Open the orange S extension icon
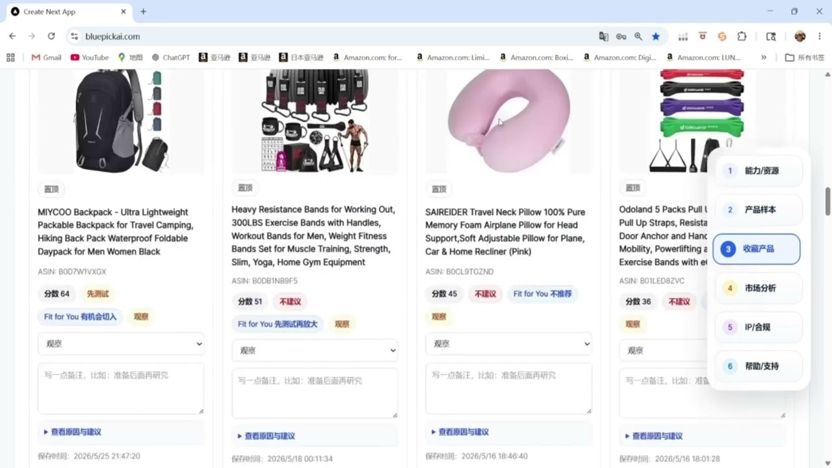The image size is (832, 468). pos(721,36)
